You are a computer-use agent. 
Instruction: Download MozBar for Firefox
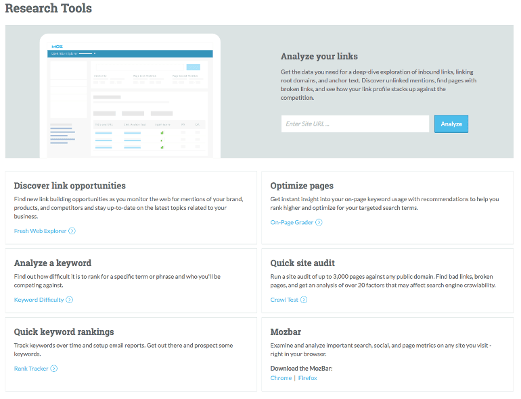point(307,378)
